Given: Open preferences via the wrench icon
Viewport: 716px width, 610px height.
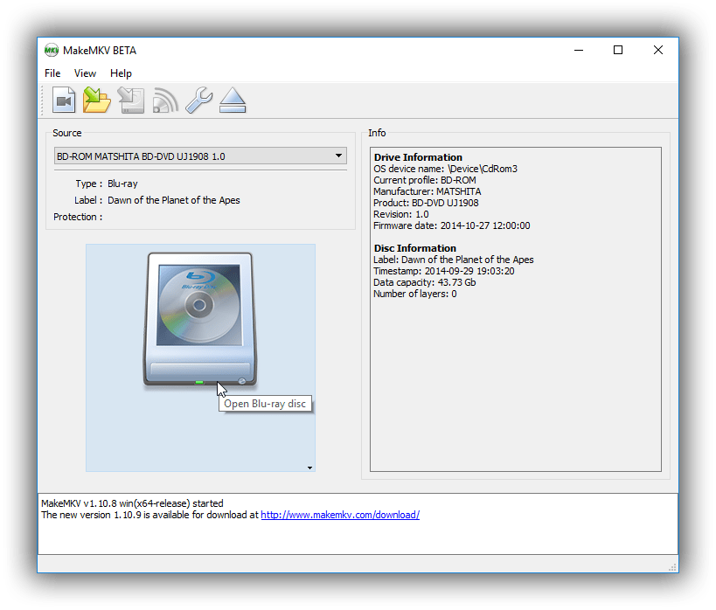Looking at the screenshot, I should point(198,100).
